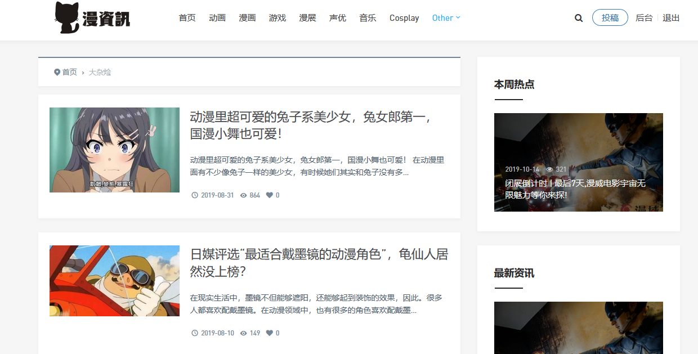The height and width of the screenshot is (354, 698).
Task: Open the 声优 menu item
Action: point(338,18)
